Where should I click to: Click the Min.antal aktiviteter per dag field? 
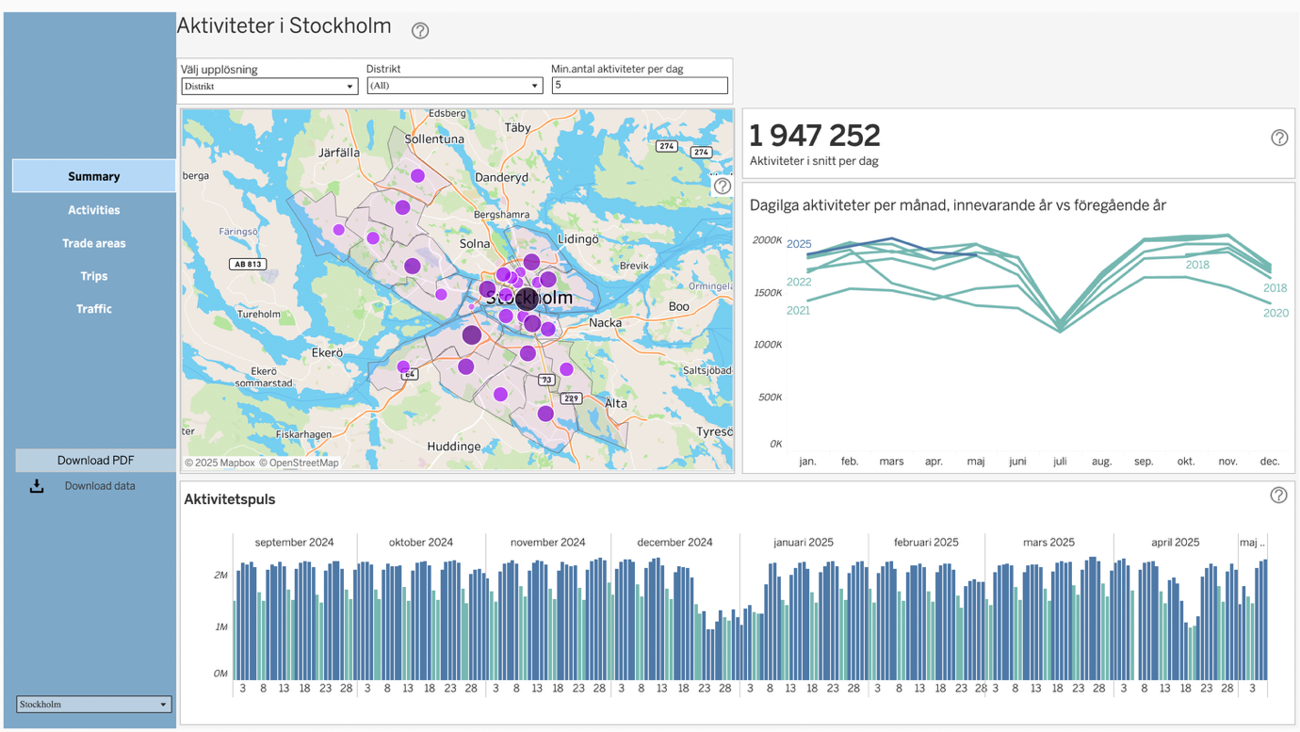click(x=639, y=86)
